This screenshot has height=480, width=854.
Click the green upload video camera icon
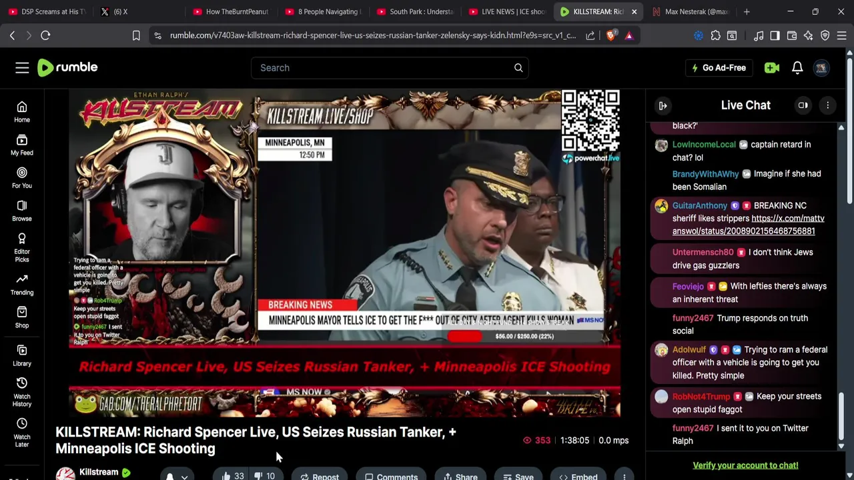click(x=772, y=67)
